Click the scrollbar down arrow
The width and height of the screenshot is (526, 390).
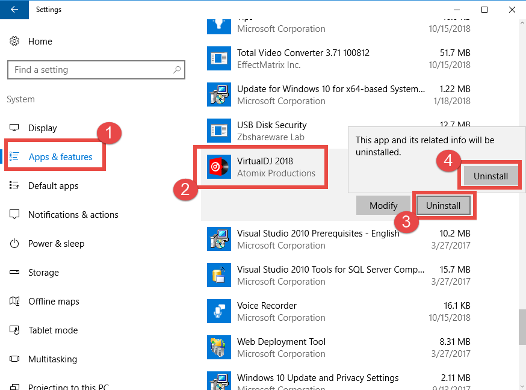coord(522,386)
